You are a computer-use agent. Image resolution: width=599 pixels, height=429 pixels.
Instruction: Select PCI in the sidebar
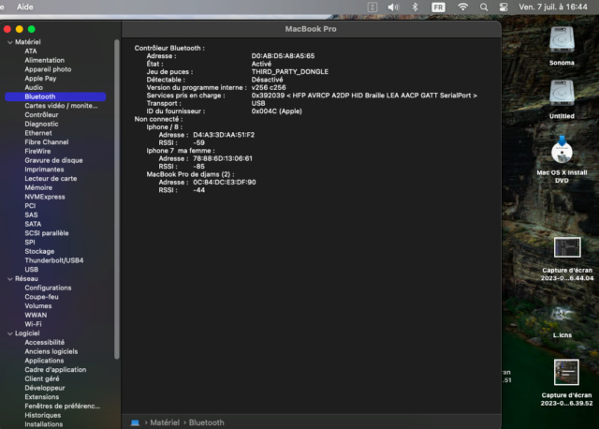click(30, 206)
